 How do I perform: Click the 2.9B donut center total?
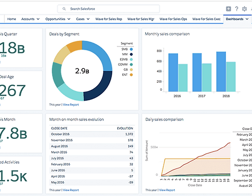pos(82,71)
